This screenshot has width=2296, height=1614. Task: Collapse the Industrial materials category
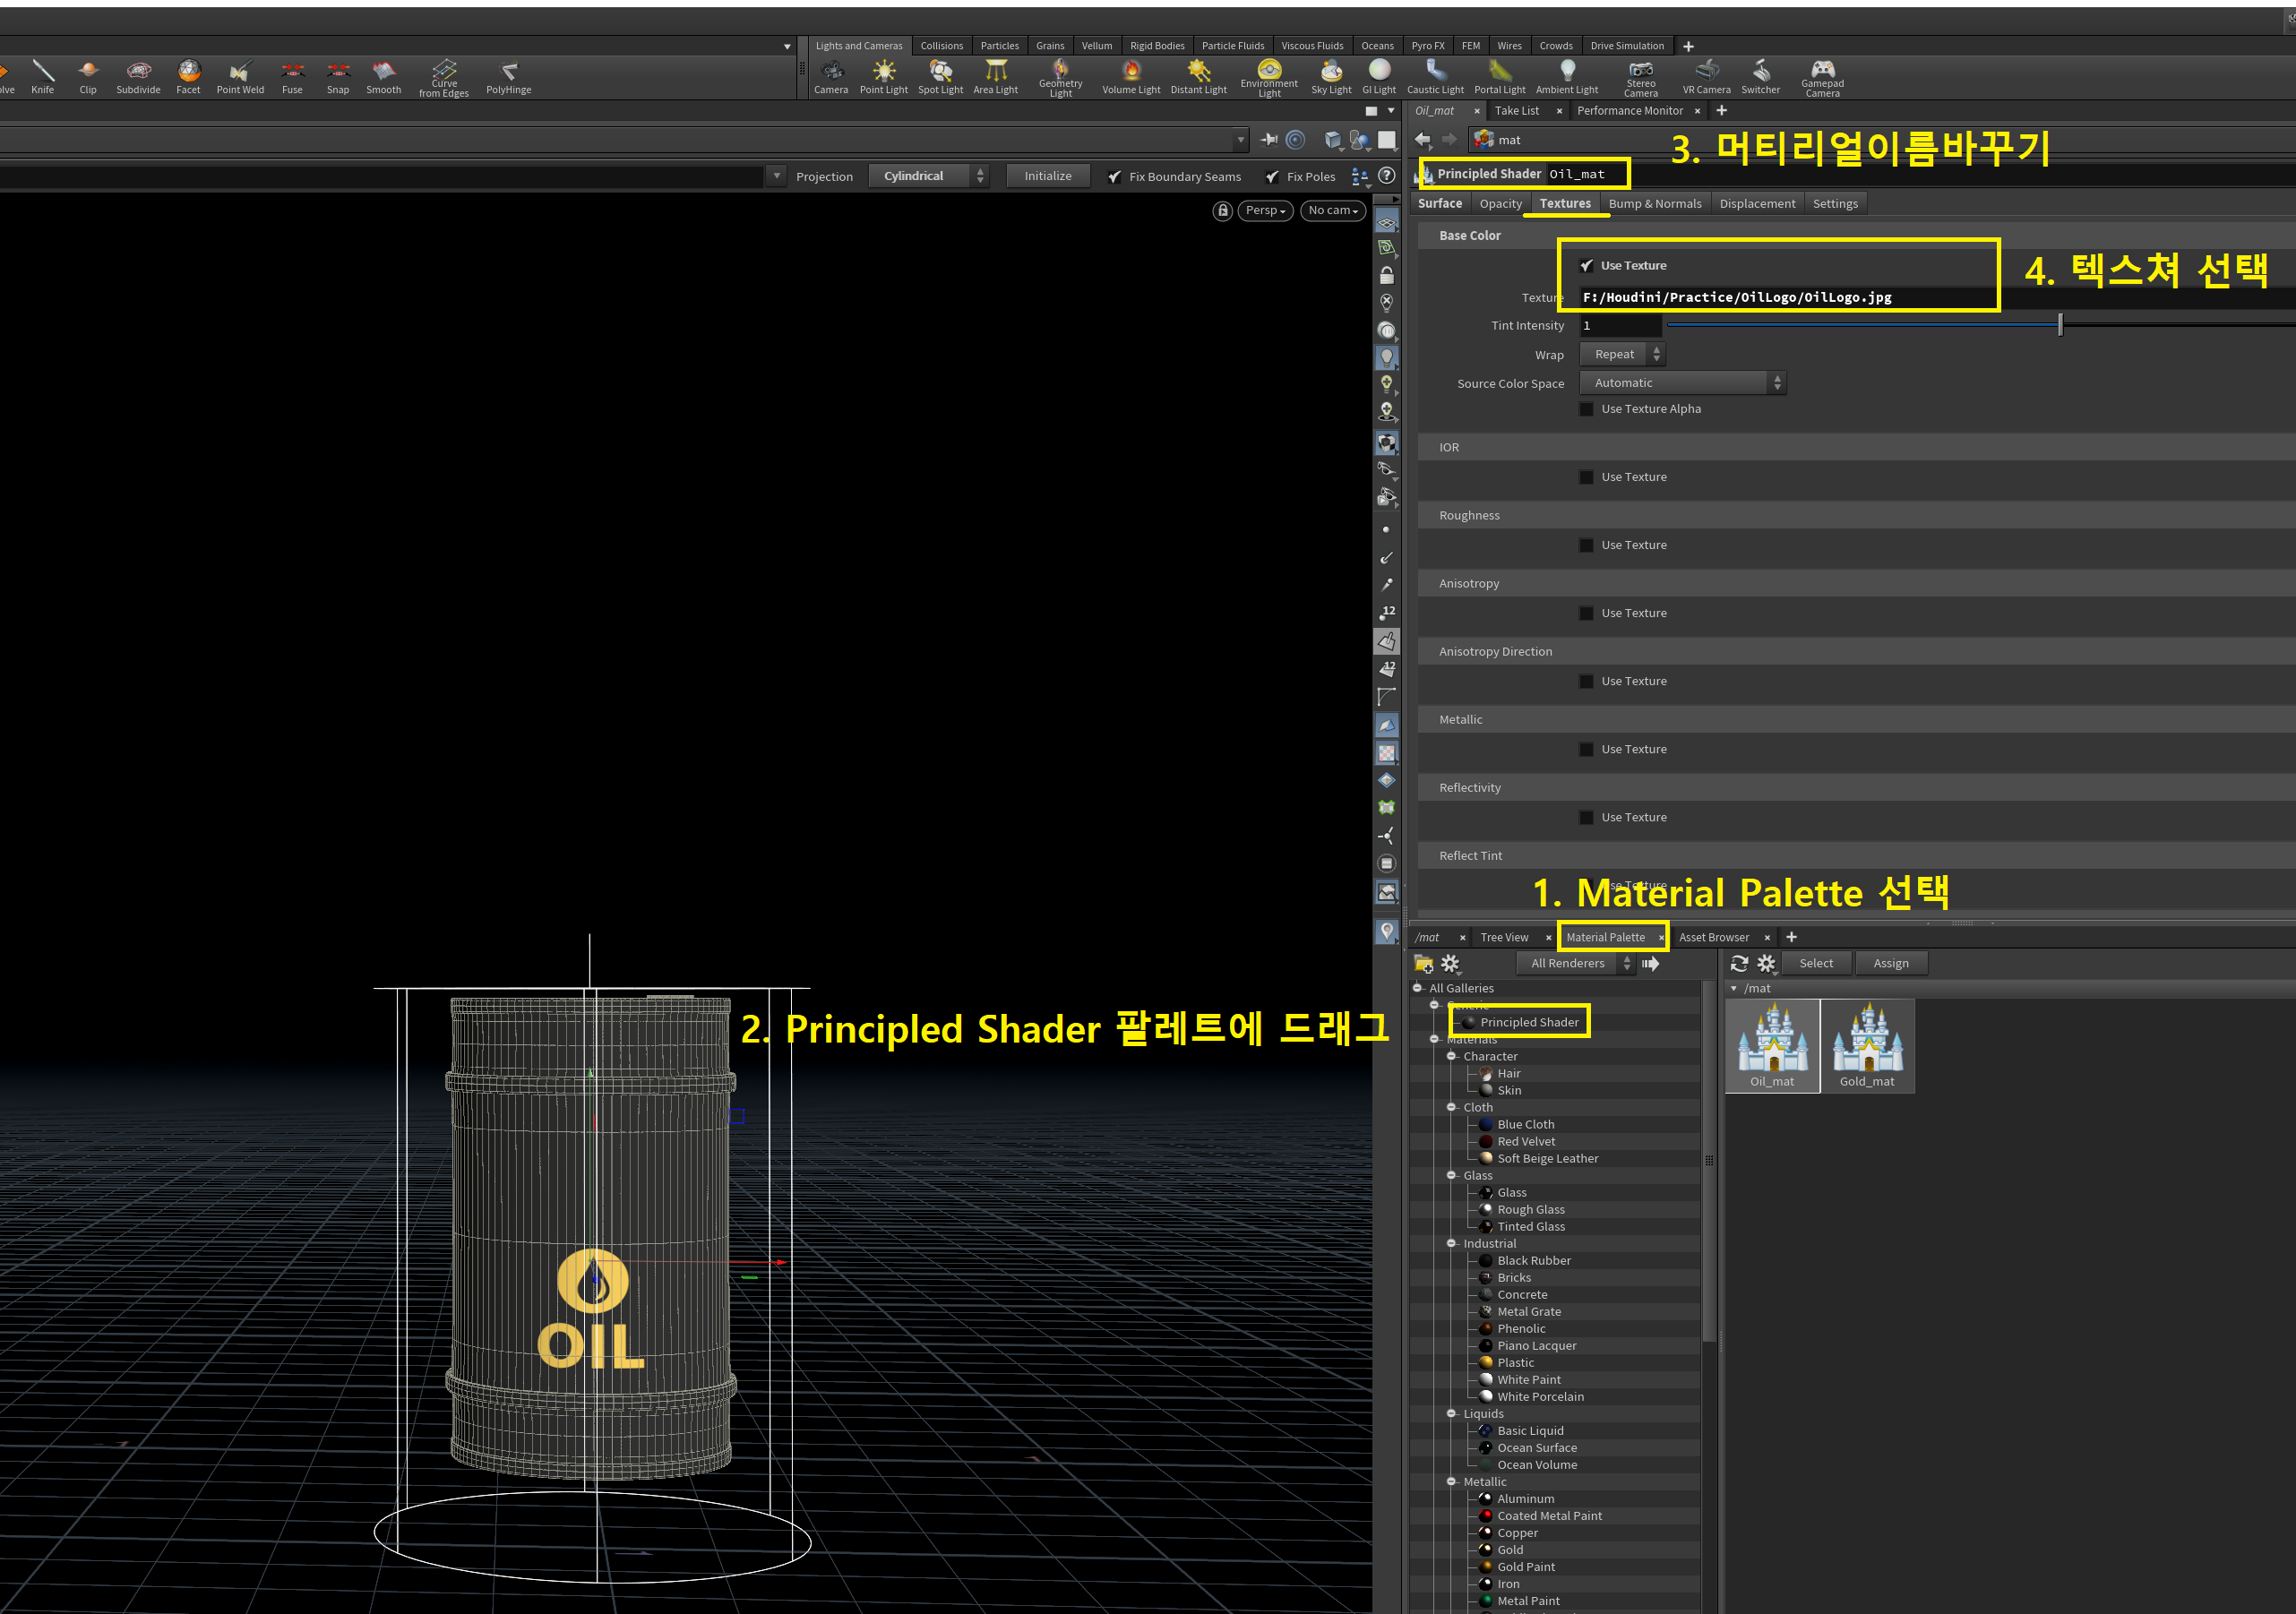[1451, 1243]
